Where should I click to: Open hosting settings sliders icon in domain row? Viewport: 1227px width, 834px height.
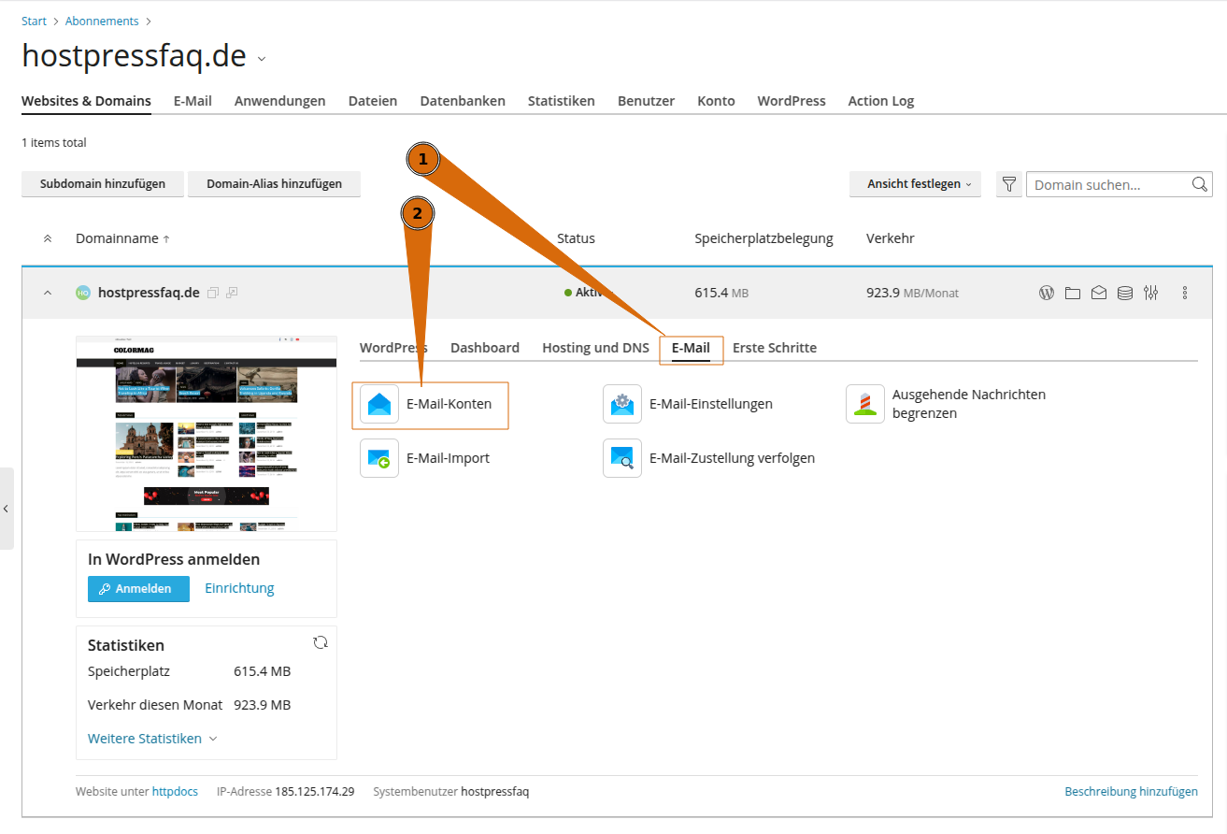(1150, 293)
